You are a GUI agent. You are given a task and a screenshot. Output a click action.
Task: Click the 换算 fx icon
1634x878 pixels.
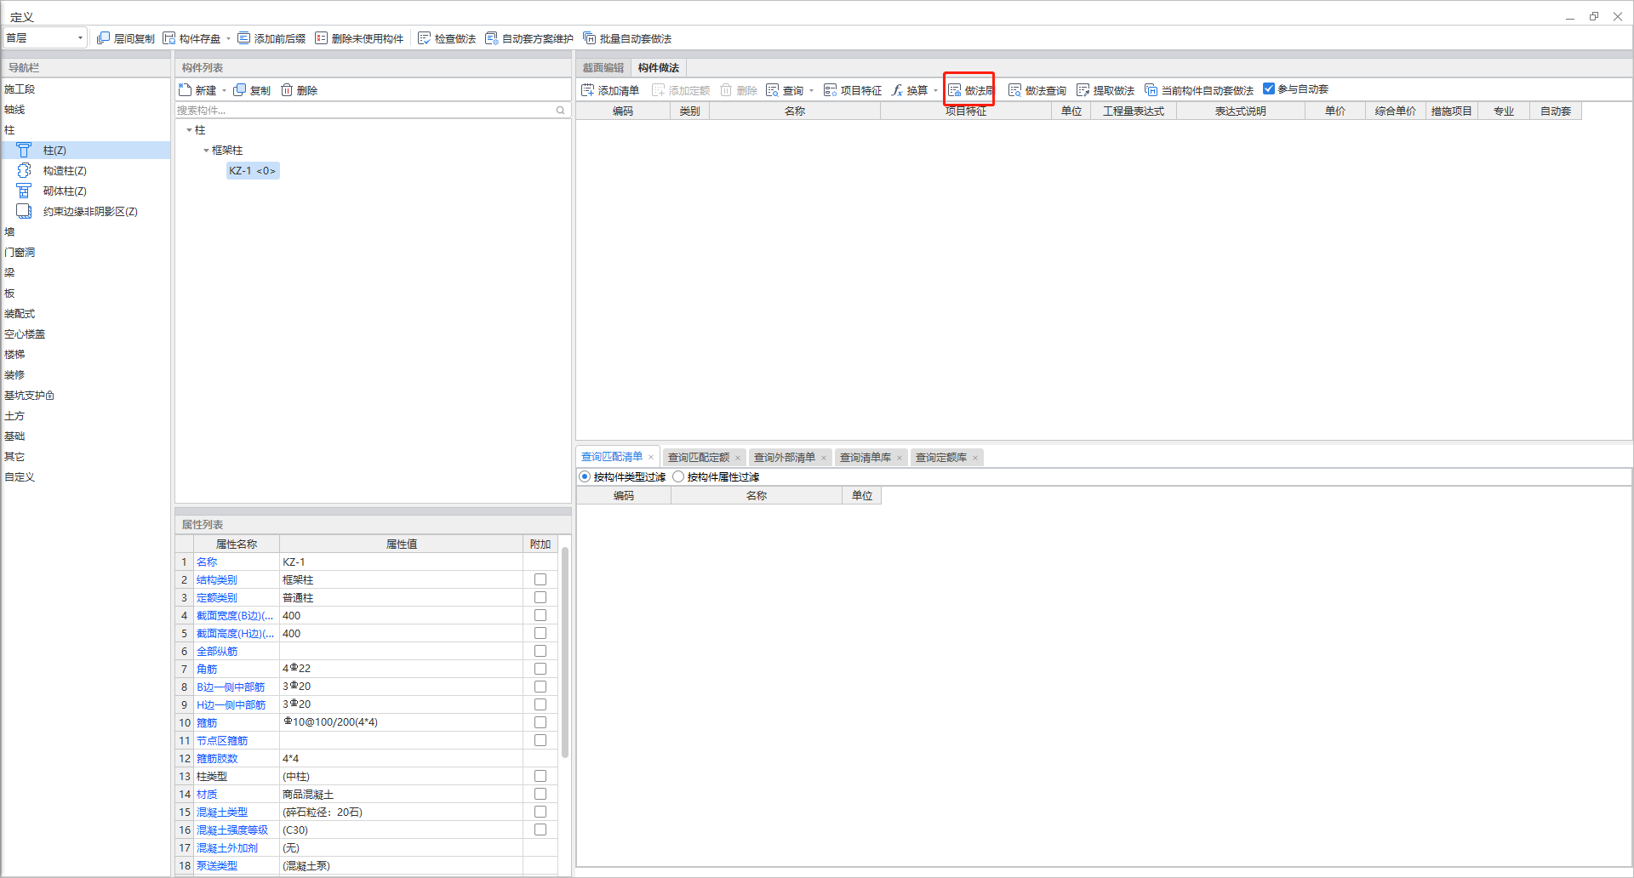pyautogui.click(x=897, y=90)
